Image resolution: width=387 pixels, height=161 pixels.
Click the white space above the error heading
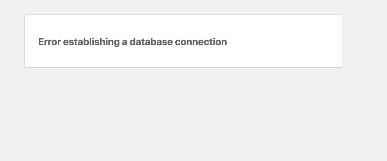pos(183,26)
